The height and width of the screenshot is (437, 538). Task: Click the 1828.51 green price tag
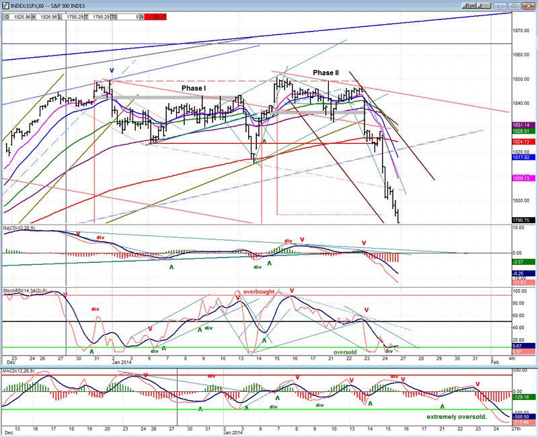point(523,132)
